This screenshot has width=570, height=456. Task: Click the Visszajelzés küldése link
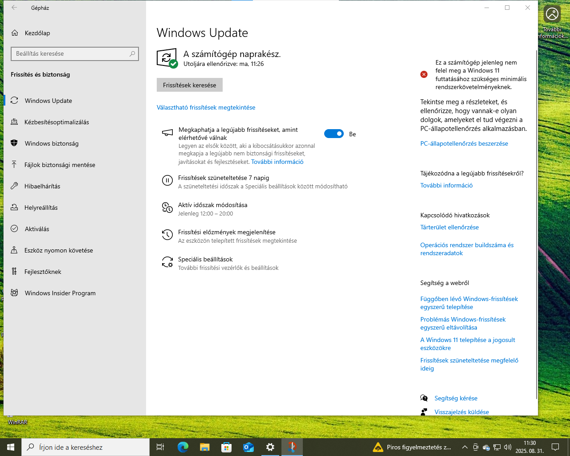[462, 412]
